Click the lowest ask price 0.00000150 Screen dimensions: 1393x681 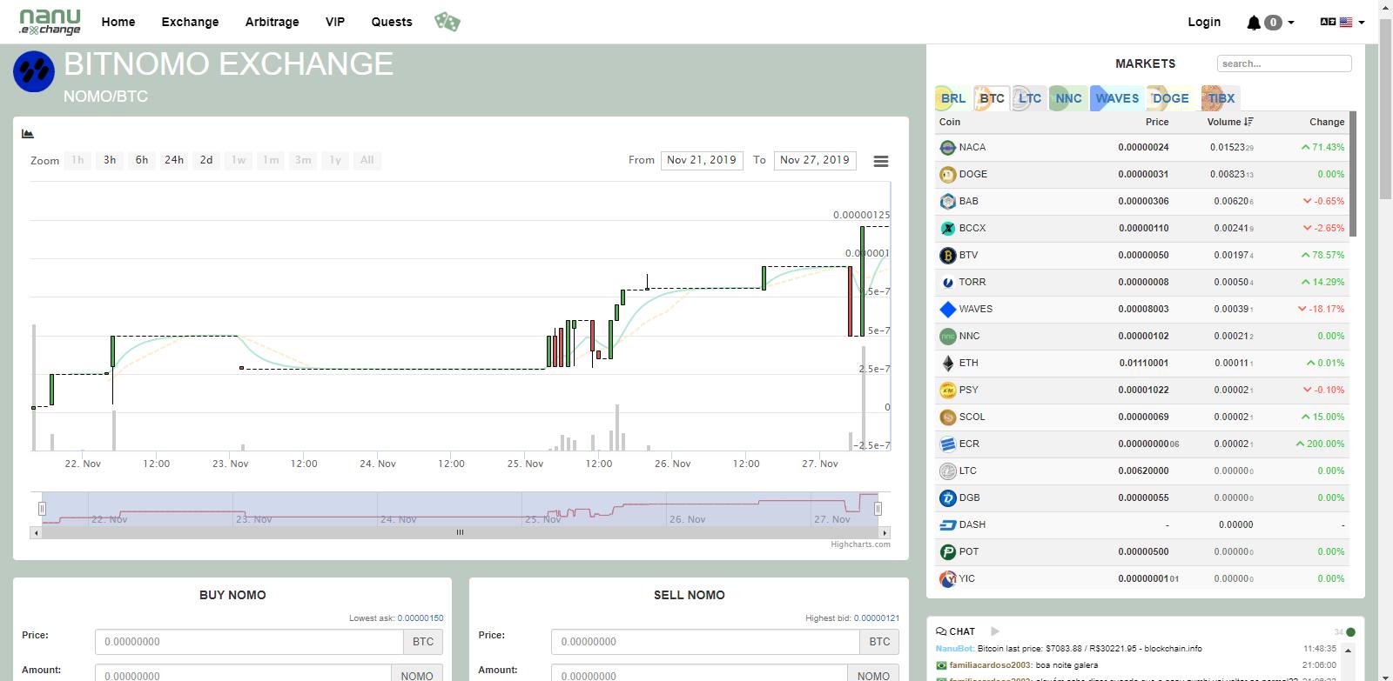(x=420, y=618)
